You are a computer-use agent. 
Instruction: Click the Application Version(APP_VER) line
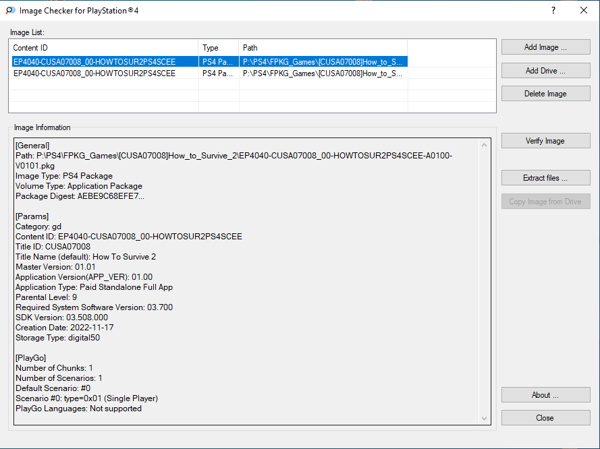pyautogui.click(x=84, y=277)
